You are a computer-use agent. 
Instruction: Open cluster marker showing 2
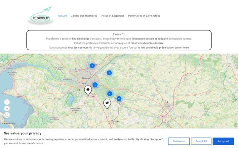pyautogui.click(x=92, y=66)
